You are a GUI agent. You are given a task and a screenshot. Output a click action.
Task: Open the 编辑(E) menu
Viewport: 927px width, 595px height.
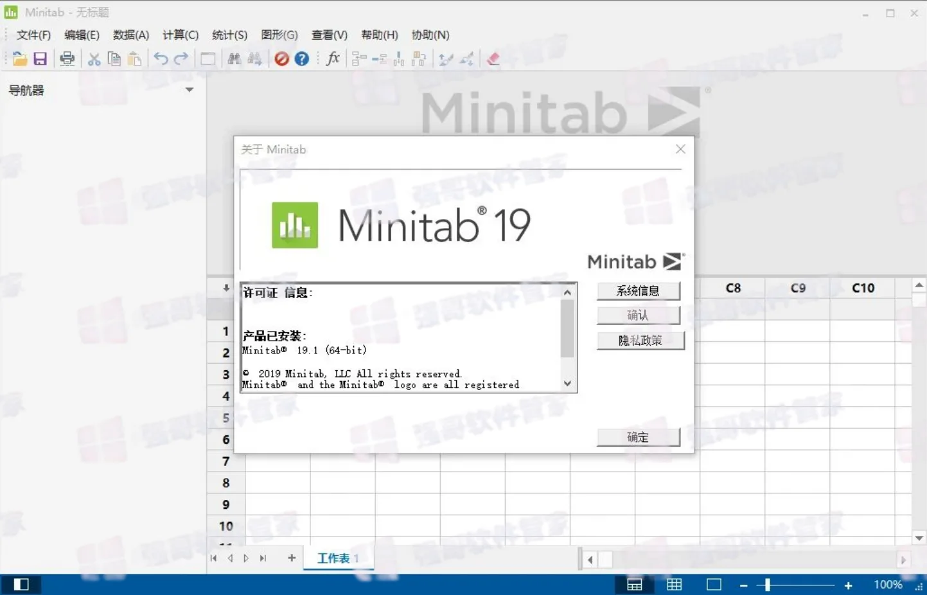pyautogui.click(x=82, y=35)
